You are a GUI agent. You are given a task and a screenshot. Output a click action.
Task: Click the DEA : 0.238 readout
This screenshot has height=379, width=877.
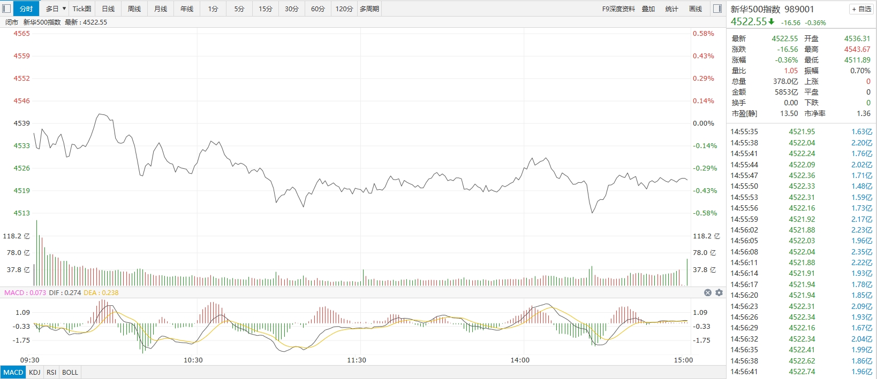tap(101, 292)
